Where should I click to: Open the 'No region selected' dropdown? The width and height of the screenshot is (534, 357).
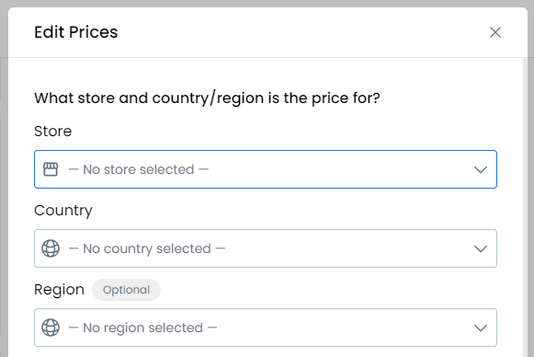tap(266, 328)
